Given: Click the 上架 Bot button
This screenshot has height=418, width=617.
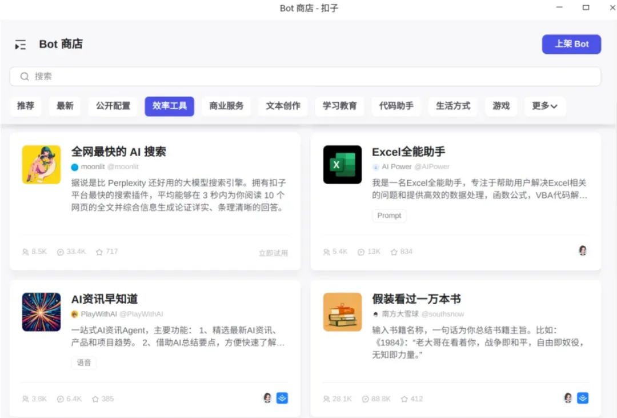Looking at the screenshot, I should click(x=571, y=44).
